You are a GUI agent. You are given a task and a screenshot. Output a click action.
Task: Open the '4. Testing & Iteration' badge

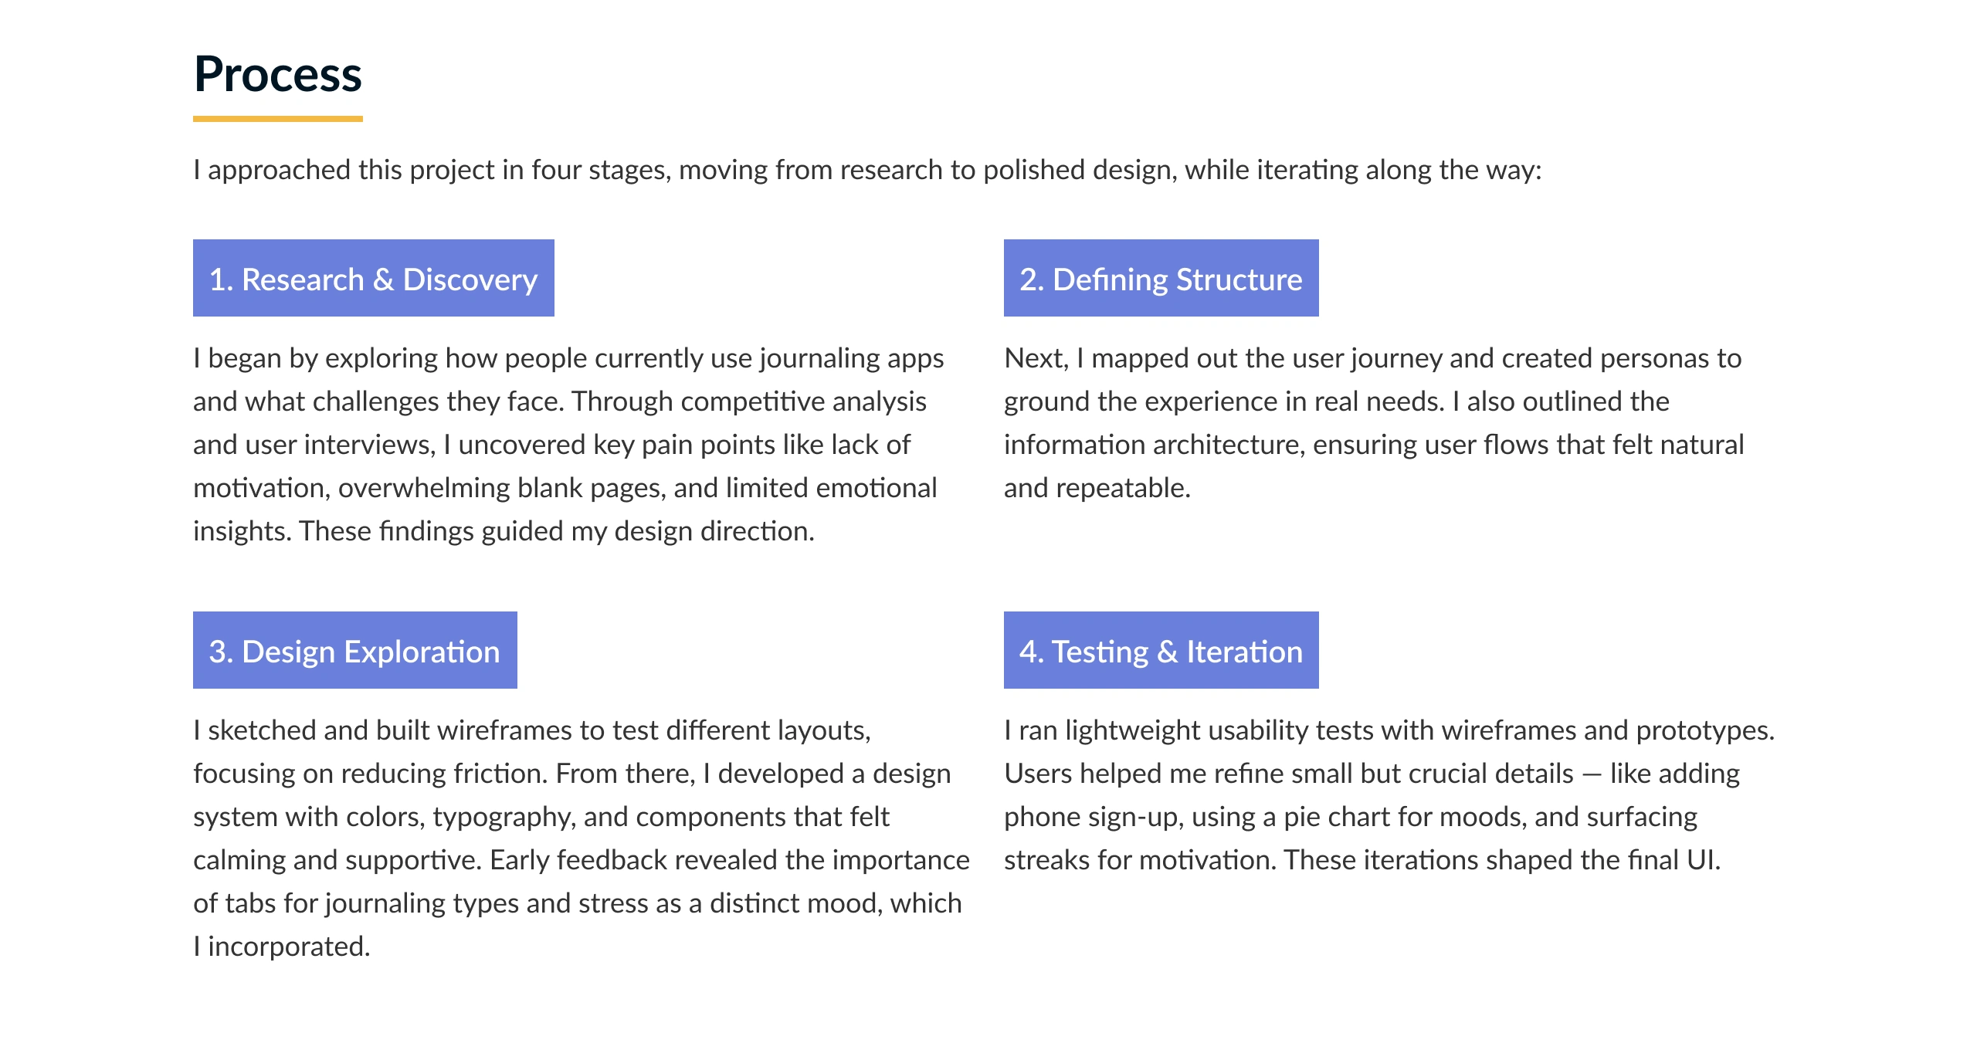point(1160,651)
